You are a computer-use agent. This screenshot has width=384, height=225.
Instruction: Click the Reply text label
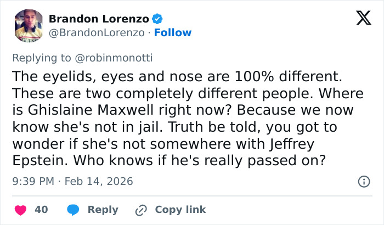click(103, 210)
